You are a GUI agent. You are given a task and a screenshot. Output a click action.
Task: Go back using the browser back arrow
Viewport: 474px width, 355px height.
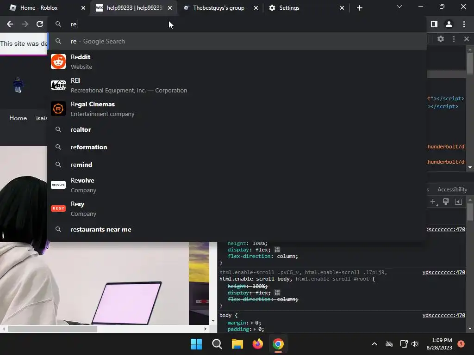10,24
